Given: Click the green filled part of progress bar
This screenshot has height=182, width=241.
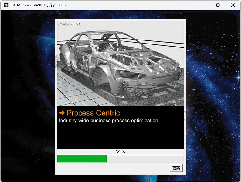Looking at the screenshot, I should [82, 159].
